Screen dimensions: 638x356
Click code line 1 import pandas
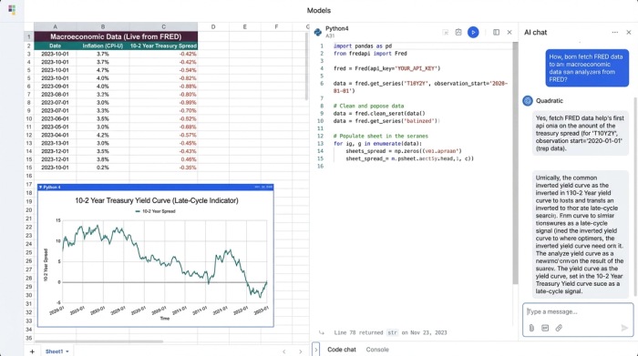(x=363, y=46)
